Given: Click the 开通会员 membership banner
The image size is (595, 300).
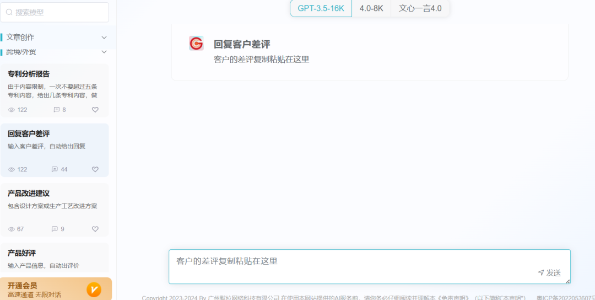Looking at the screenshot, I should pyautogui.click(x=56, y=289).
